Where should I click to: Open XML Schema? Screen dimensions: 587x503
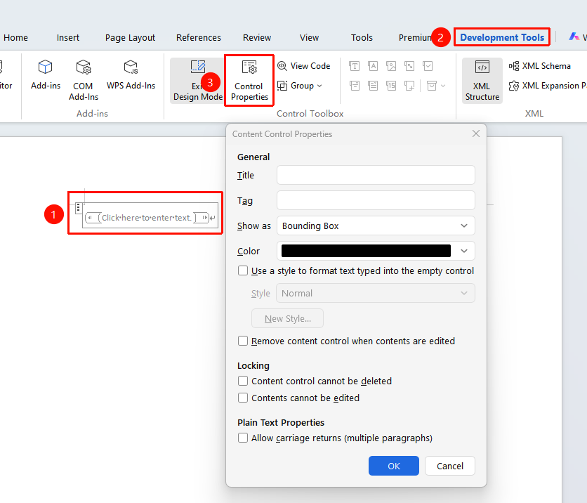[x=540, y=66]
